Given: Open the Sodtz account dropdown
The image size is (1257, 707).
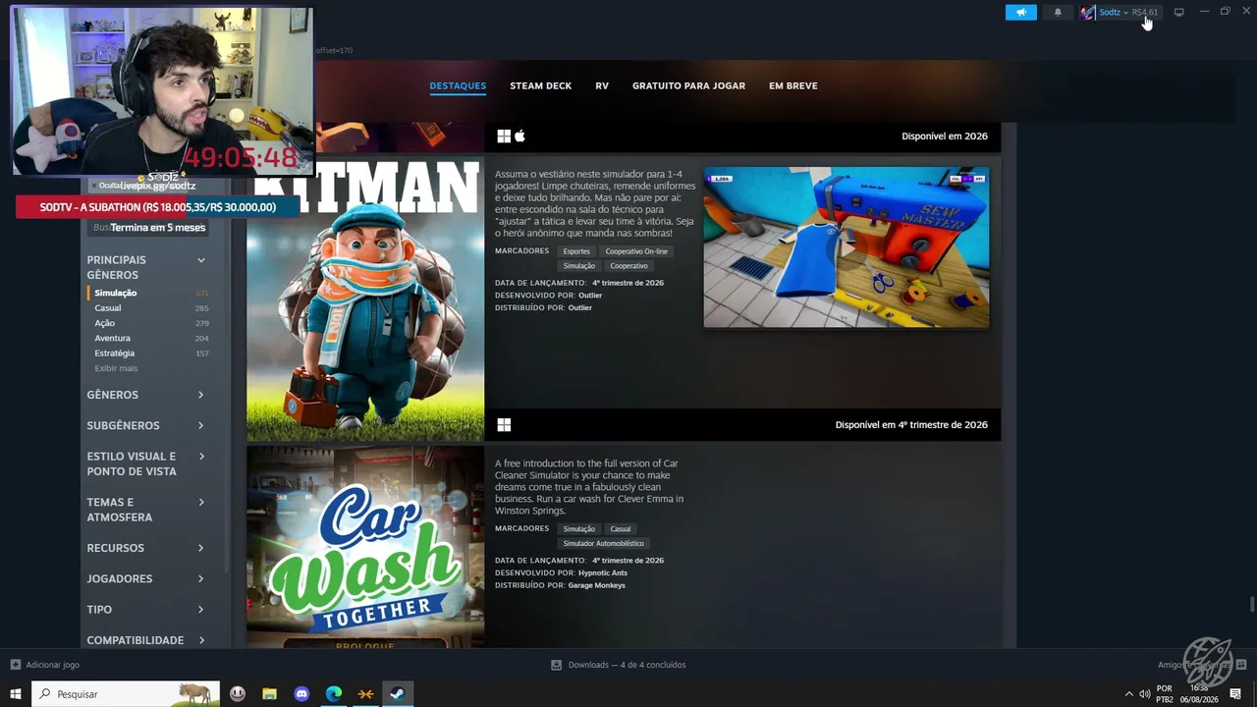Looking at the screenshot, I should [1114, 13].
